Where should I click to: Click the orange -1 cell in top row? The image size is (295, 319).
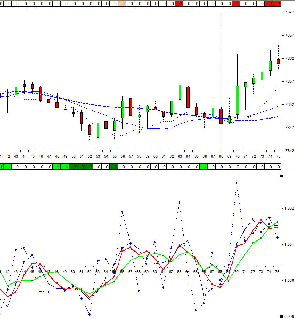[122, 4]
